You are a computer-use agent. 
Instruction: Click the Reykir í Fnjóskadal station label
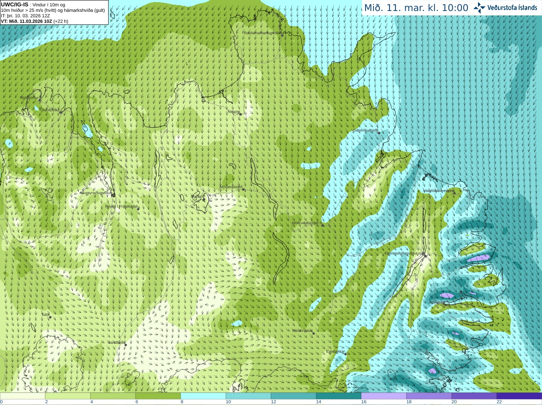[x=121, y=206]
